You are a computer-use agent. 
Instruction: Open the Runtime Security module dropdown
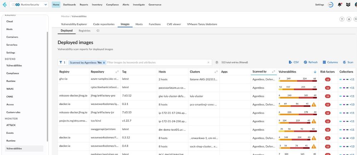30,5
